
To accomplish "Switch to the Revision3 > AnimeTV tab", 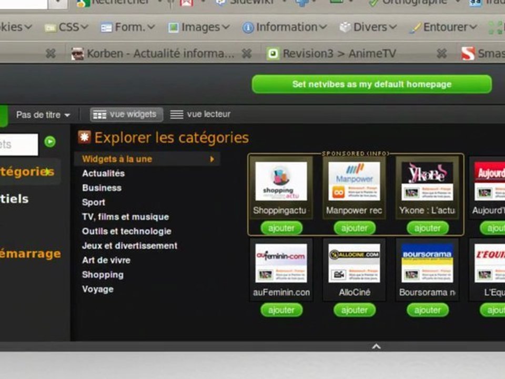I will (339, 54).
